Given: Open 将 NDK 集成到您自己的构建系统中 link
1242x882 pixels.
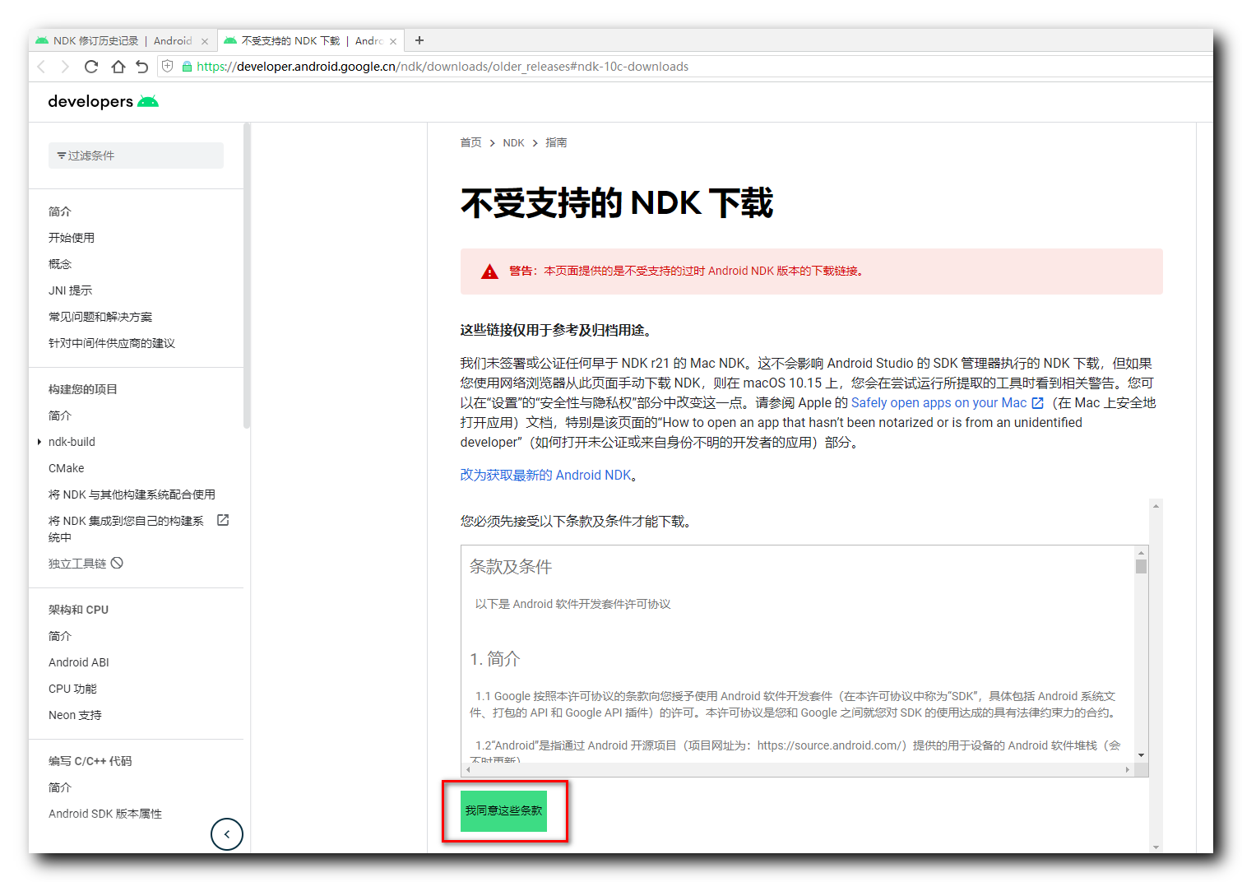Looking at the screenshot, I should pos(126,529).
